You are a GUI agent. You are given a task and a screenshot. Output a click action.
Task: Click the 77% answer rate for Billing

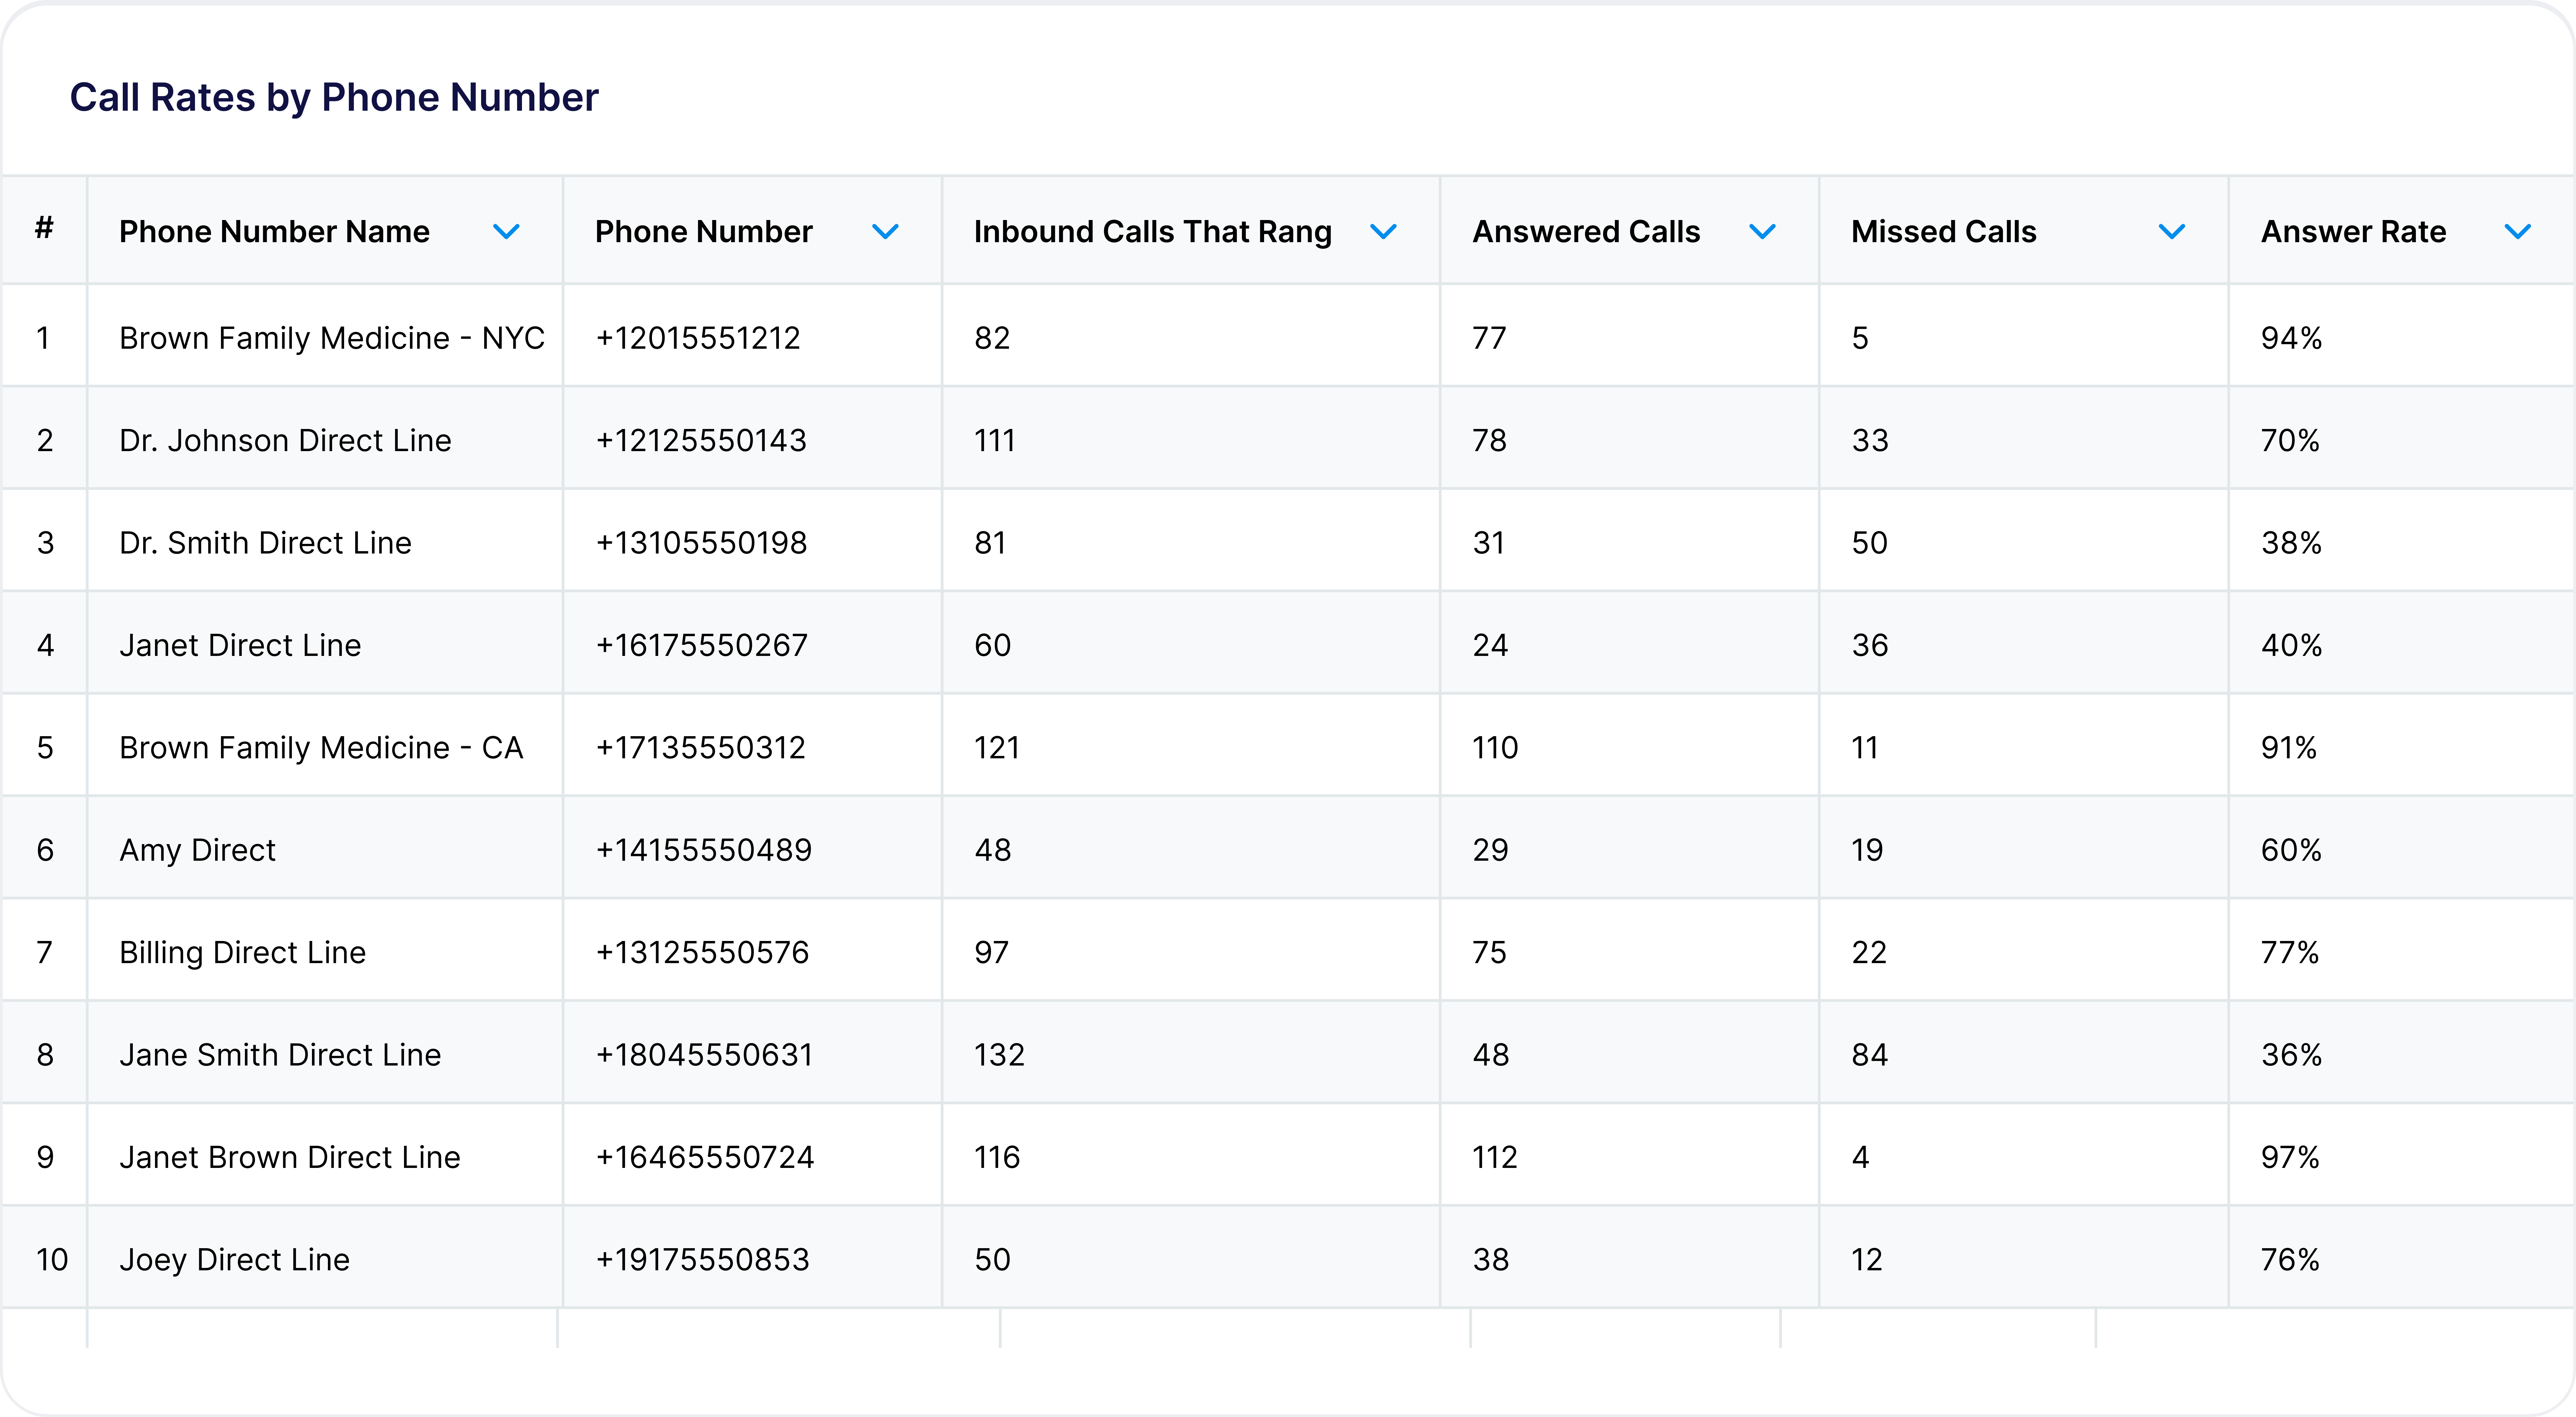click(2290, 953)
